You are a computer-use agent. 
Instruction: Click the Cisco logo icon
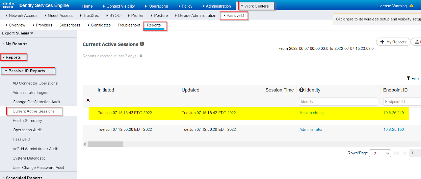coord(8,5)
